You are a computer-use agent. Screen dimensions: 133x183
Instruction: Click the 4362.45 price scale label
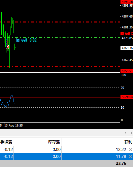pos(127,60)
